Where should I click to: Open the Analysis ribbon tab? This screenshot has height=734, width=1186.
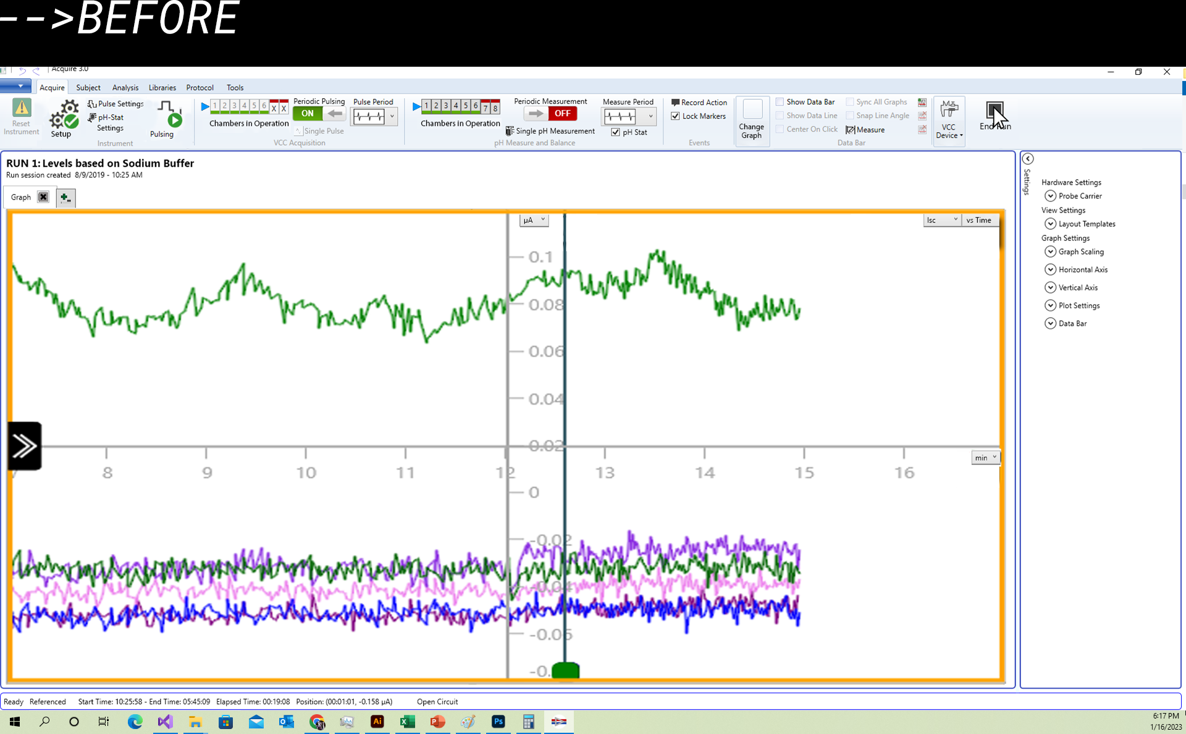(125, 88)
